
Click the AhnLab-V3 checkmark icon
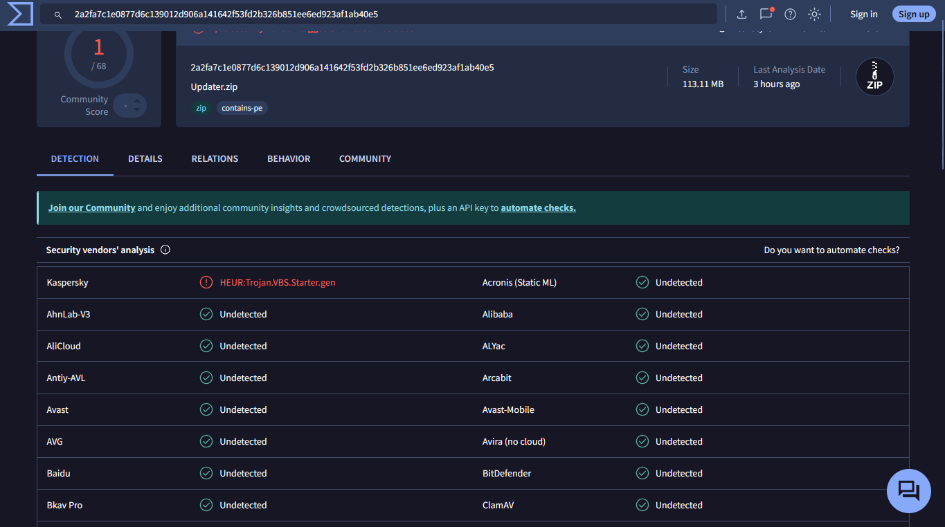click(206, 314)
